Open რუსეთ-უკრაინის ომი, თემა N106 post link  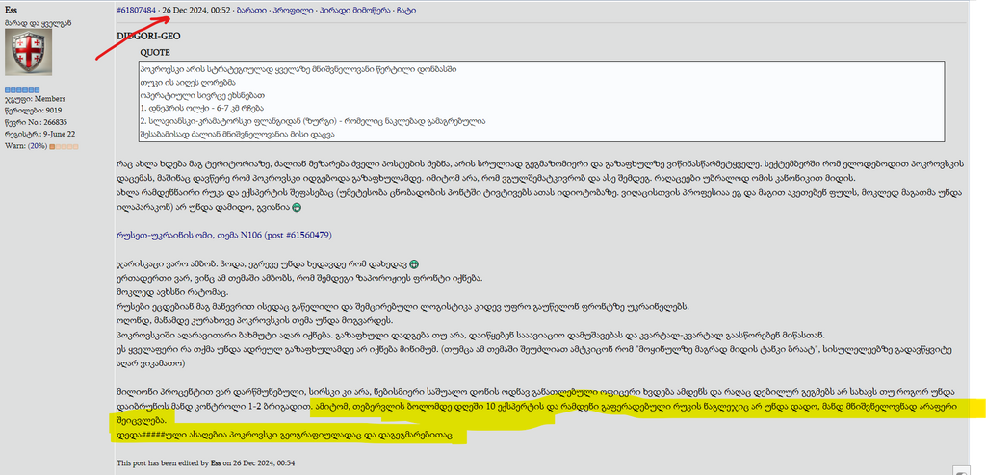pos(224,235)
